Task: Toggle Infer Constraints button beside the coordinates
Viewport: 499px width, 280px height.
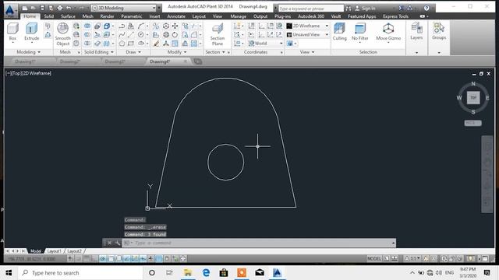Action: click(70, 259)
